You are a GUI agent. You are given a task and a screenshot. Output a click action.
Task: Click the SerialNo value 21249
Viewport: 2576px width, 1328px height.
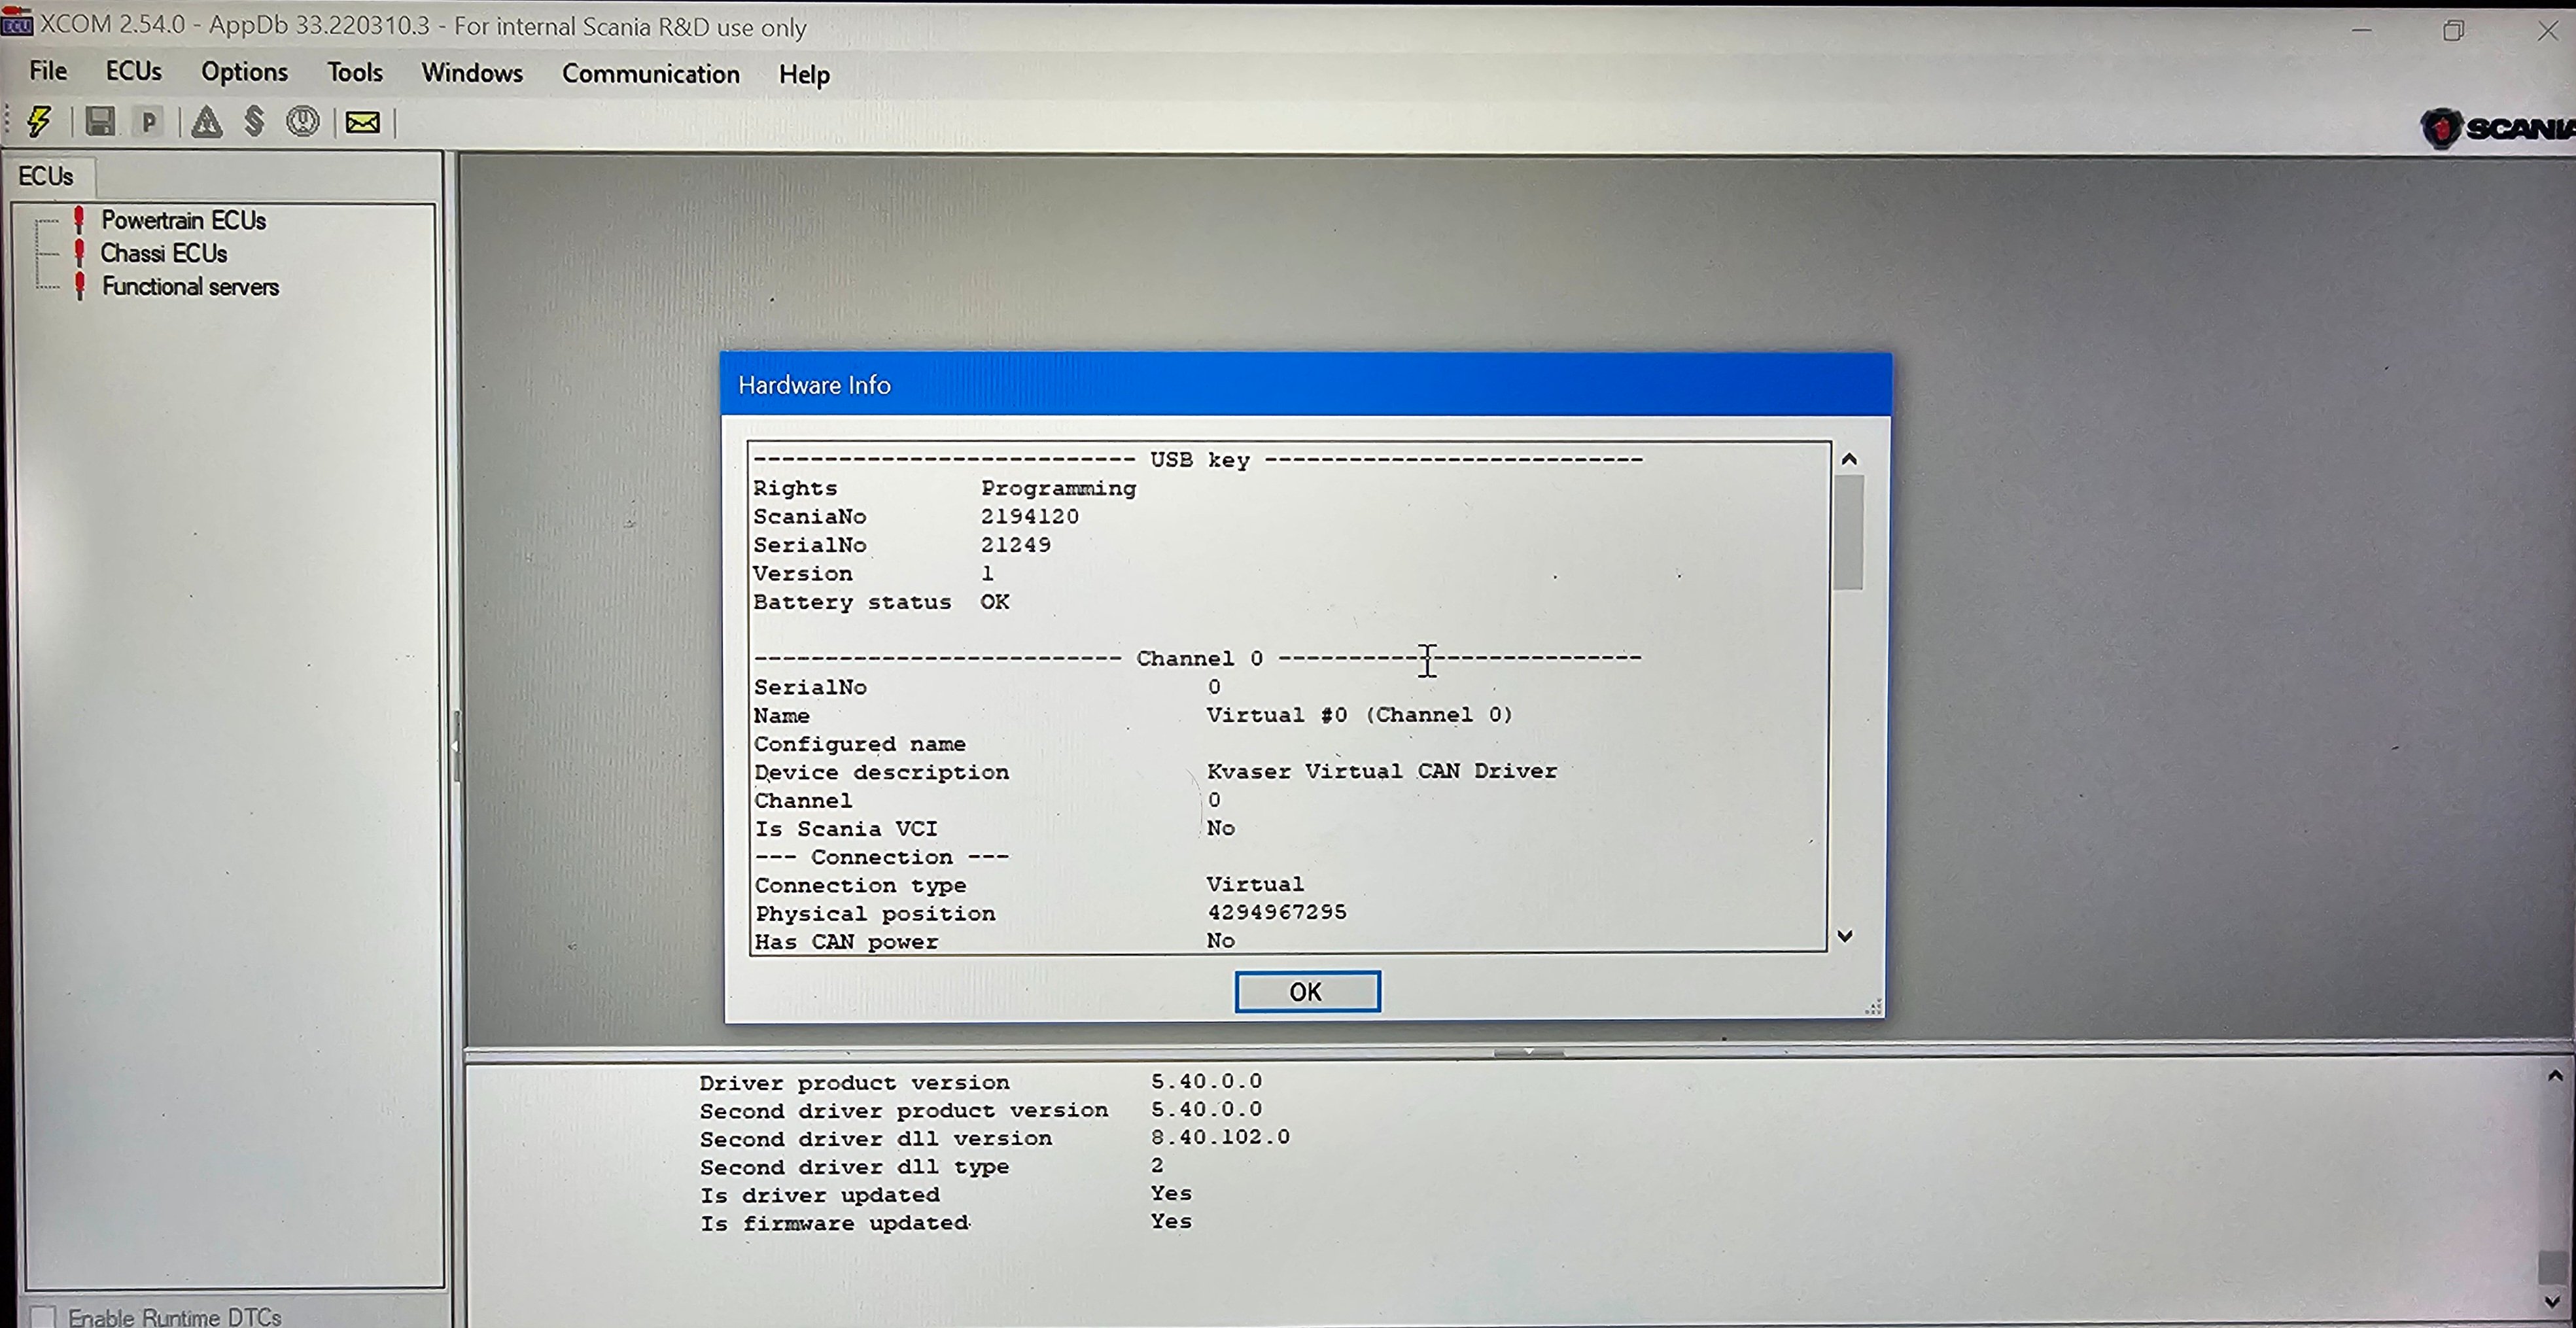1016,545
